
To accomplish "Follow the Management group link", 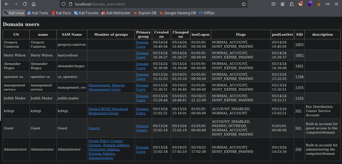I will [99, 85].
